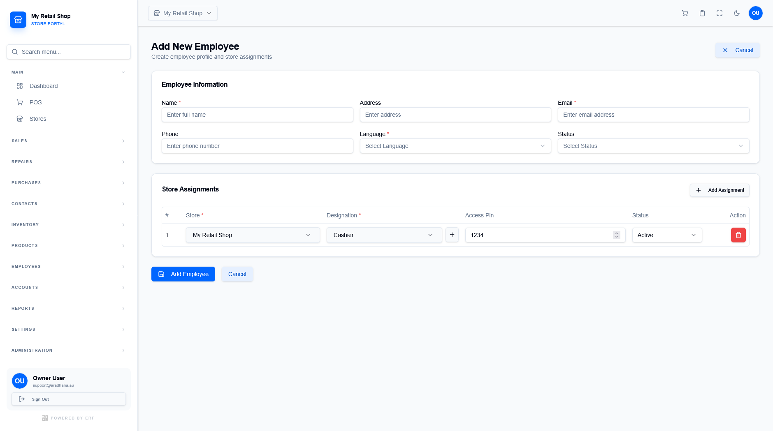
Task: Open the My Retail Shop store switcher
Action: 183,13
